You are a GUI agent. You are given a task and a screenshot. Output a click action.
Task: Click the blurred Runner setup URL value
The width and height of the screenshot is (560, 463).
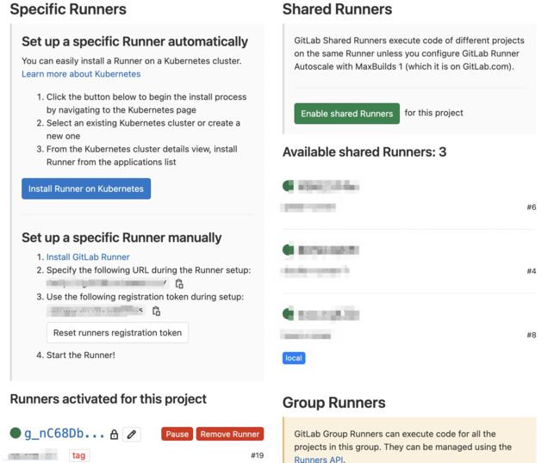click(x=107, y=283)
